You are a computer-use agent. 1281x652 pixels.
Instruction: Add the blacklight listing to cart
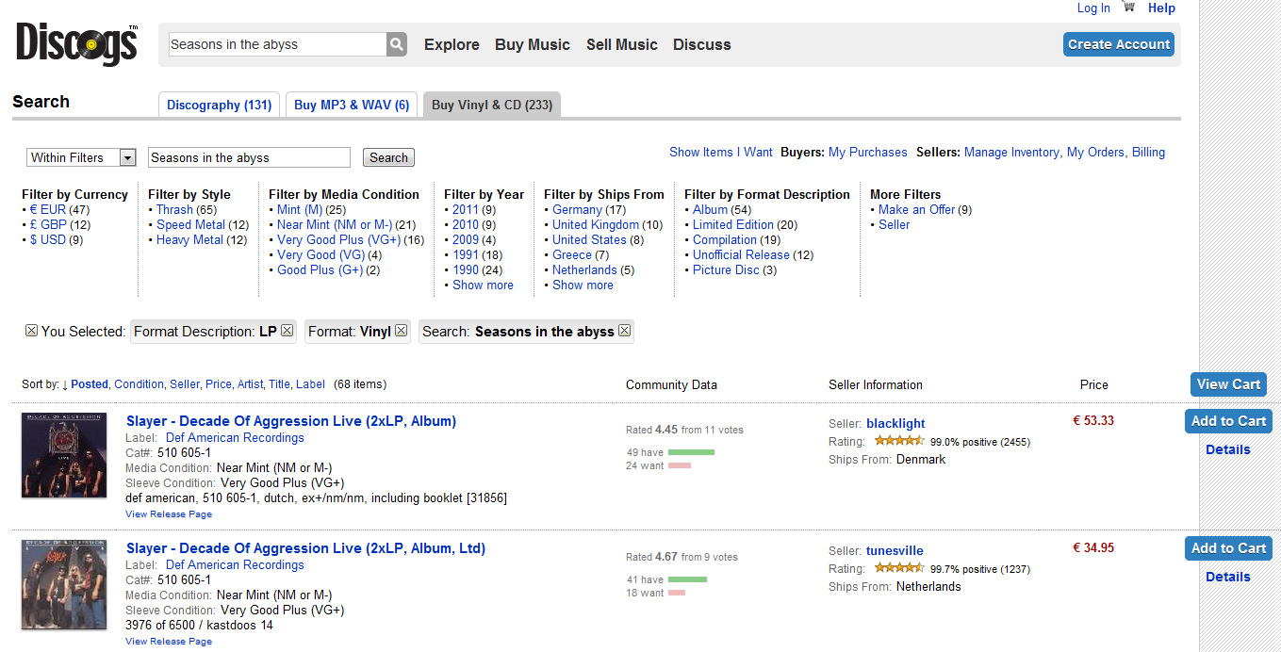click(1228, 421)
